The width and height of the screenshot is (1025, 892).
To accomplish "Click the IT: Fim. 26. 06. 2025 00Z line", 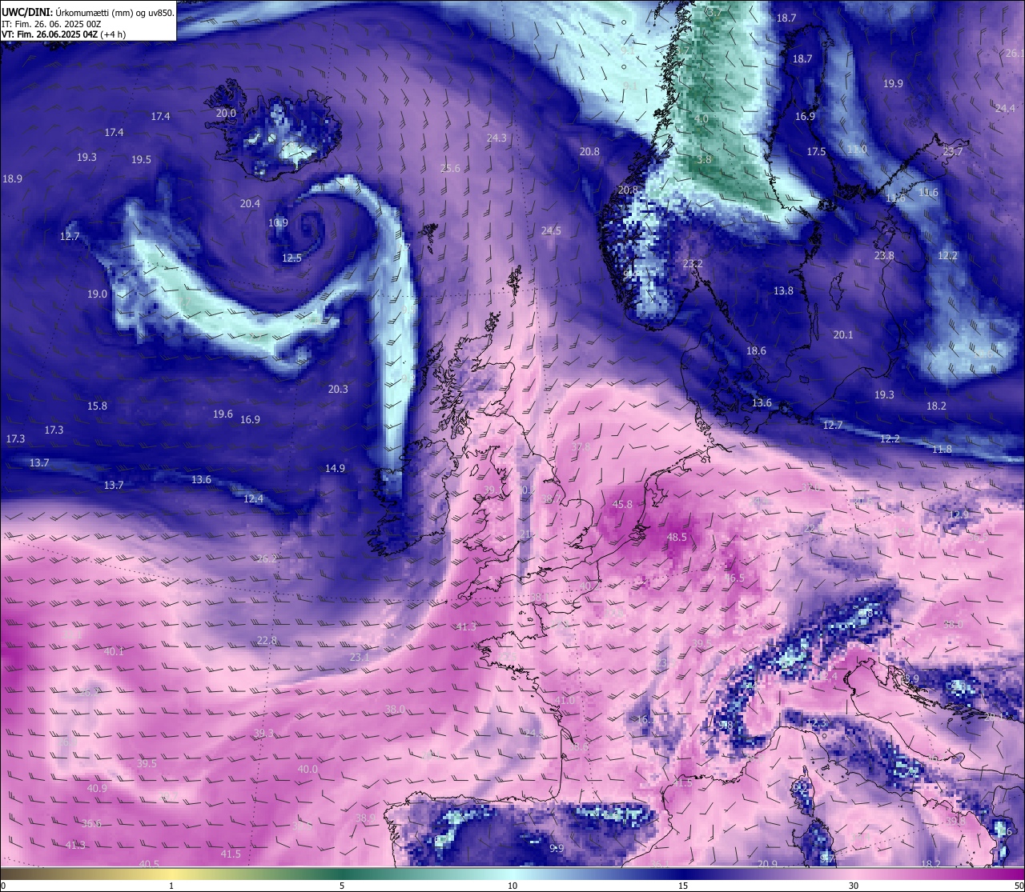I will (x=51, y=24).
